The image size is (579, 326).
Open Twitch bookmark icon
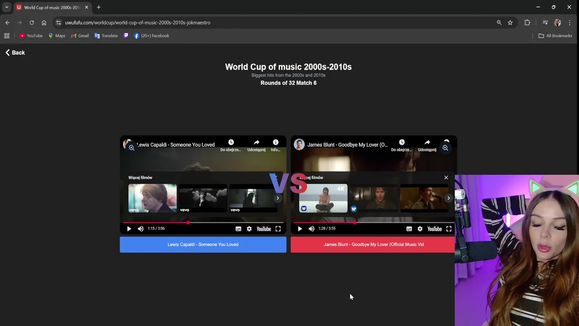click(x=126, y=36)
